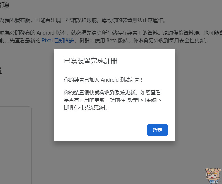Click the paragraph starting 你的裝置很快就會收到系統更新
This screenshot has height=184, width=222.
(113, 100)
